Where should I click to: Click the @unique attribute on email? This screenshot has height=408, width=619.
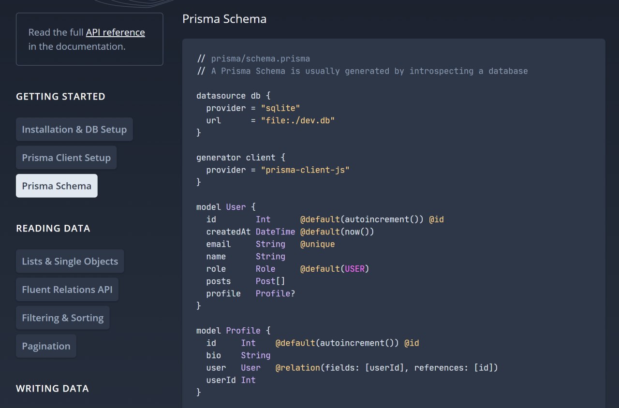318,244
